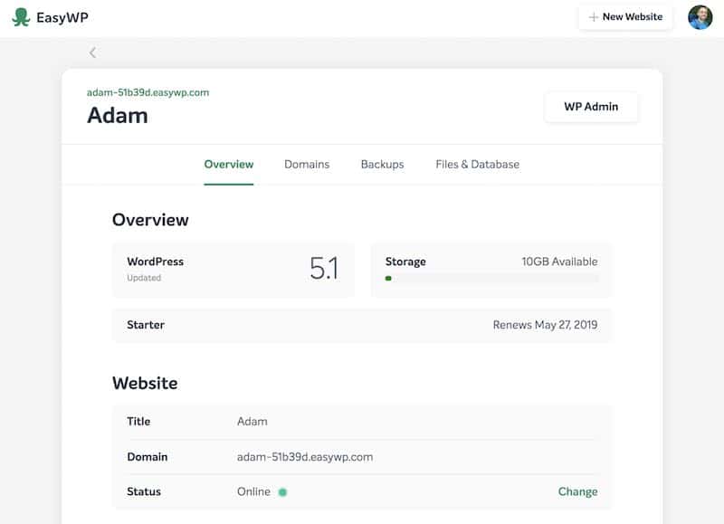The height and width of the screenshot is (524, 724).
Task: Go back using the left chevron arrow
Action: (93, 52)
